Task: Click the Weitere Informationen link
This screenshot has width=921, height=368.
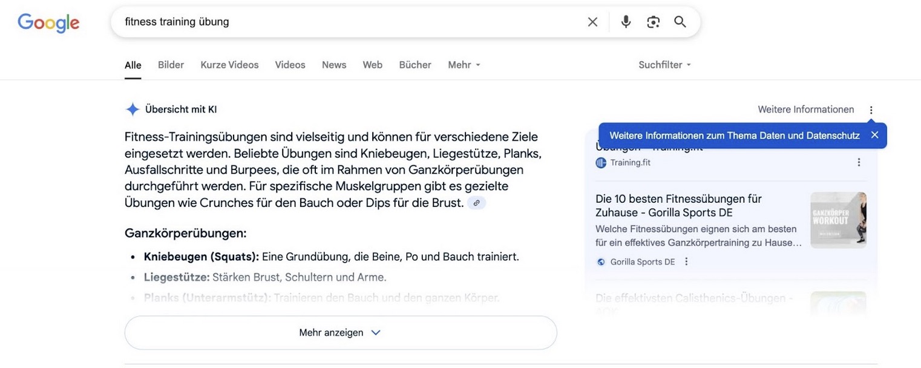Action: pyautogui.click(x=806, y=110)
